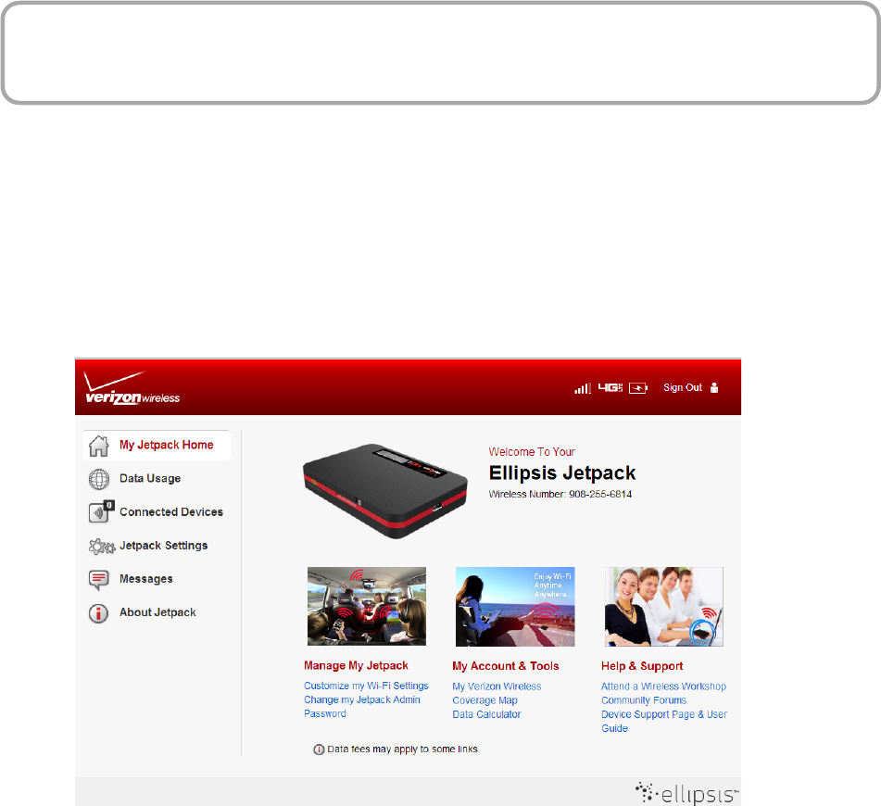
Task: Click the My Jetpack Home house icon
Action: [x=99, y=446]
